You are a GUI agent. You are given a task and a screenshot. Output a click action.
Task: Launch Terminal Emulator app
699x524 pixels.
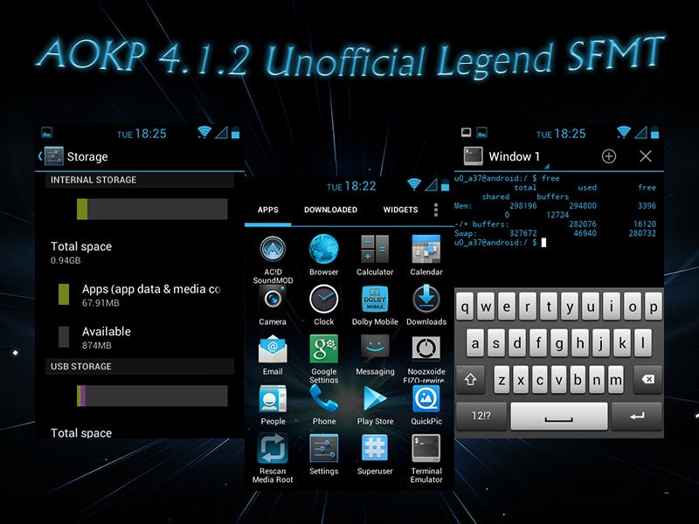[x=426, y=459]
